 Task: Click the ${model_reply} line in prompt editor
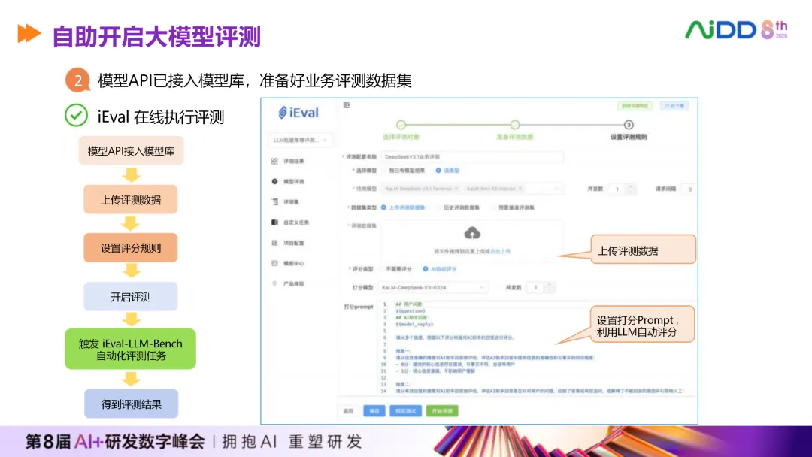tap(414, 325)
